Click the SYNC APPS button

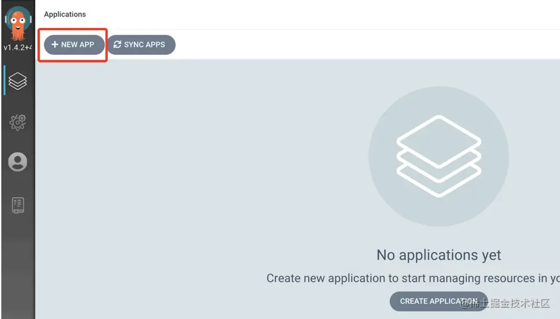click(141, 45)
